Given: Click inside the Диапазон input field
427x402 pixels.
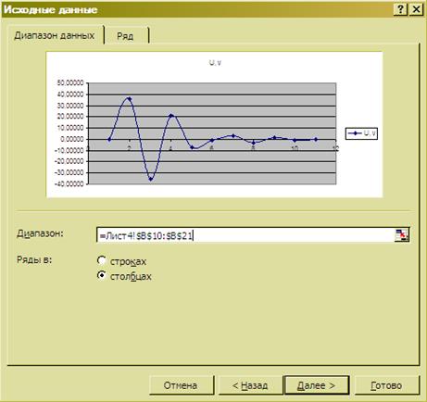Looking at the screenshot, I should (245, 235).
